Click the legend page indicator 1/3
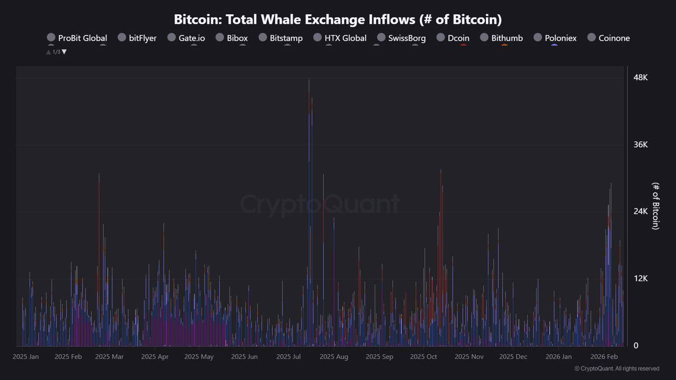The width and height of the screenshot is (676, 380). click(57, 52)
